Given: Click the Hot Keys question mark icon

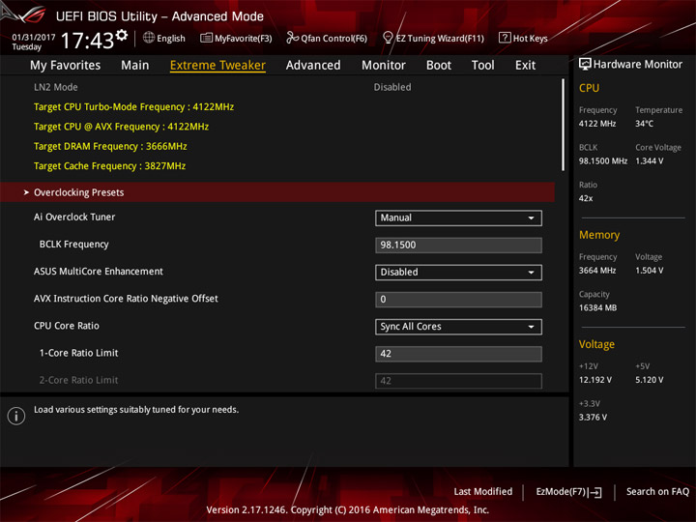Looking at the screenshot, I should [x=505, y=38].
